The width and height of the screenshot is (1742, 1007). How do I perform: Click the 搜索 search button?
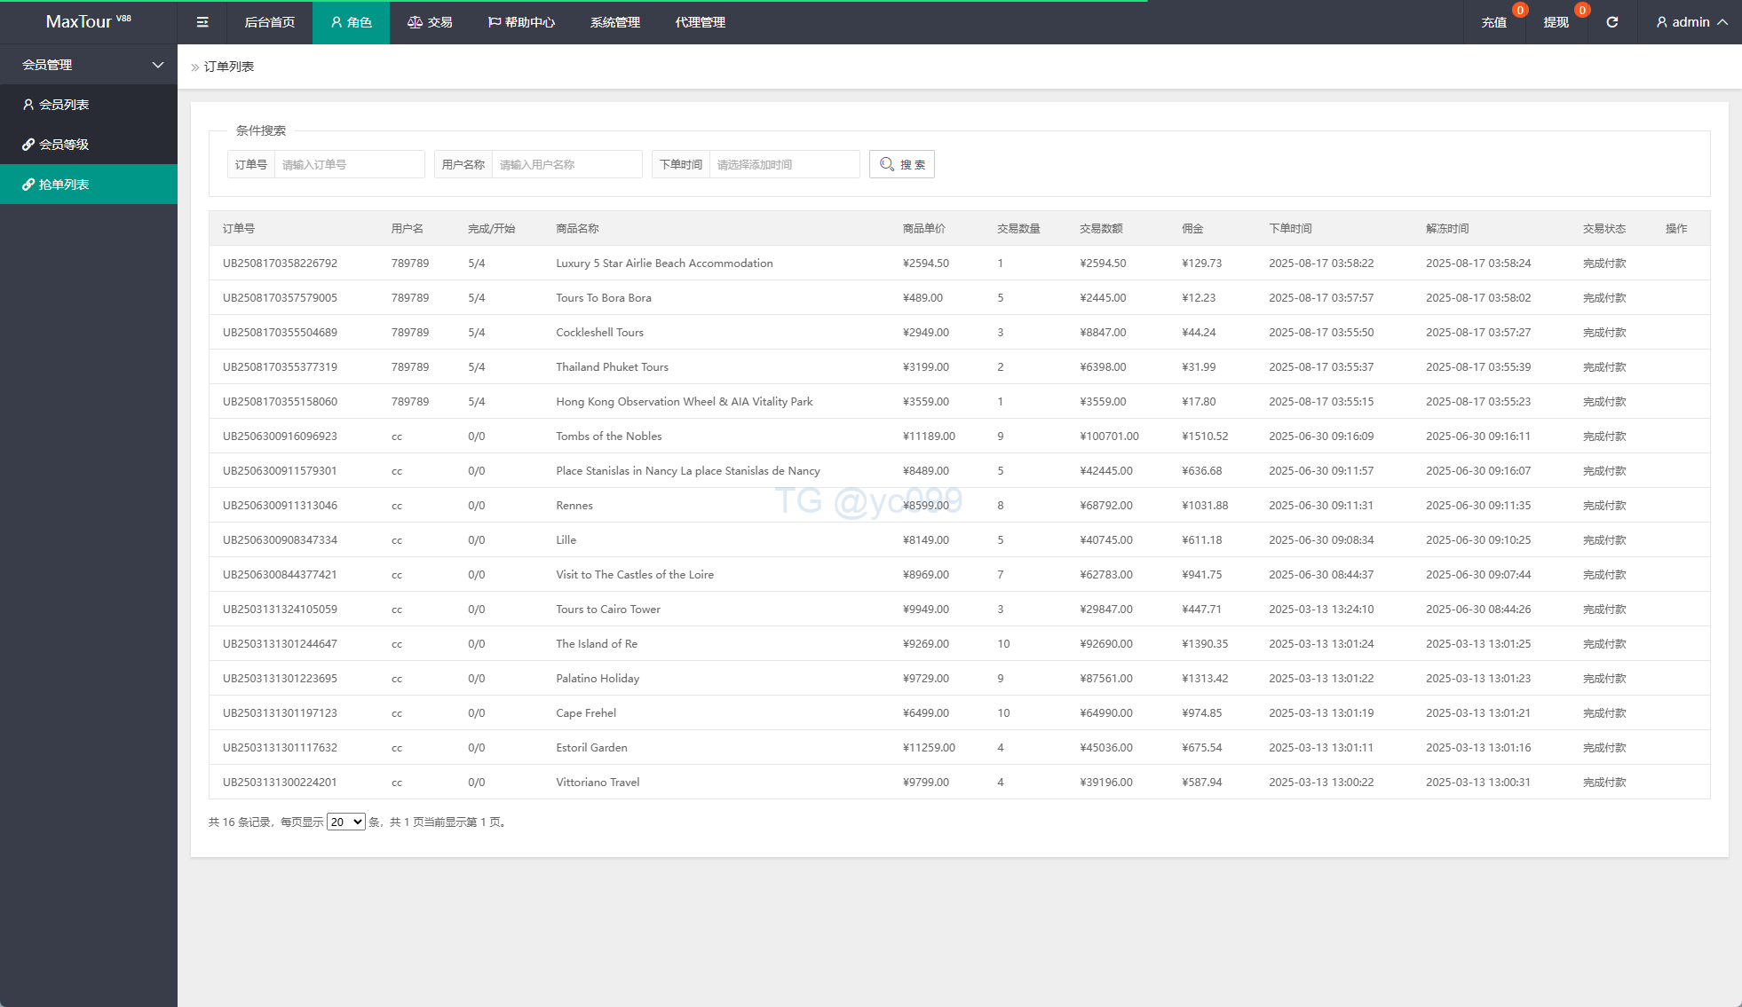(x=901, y=164)
